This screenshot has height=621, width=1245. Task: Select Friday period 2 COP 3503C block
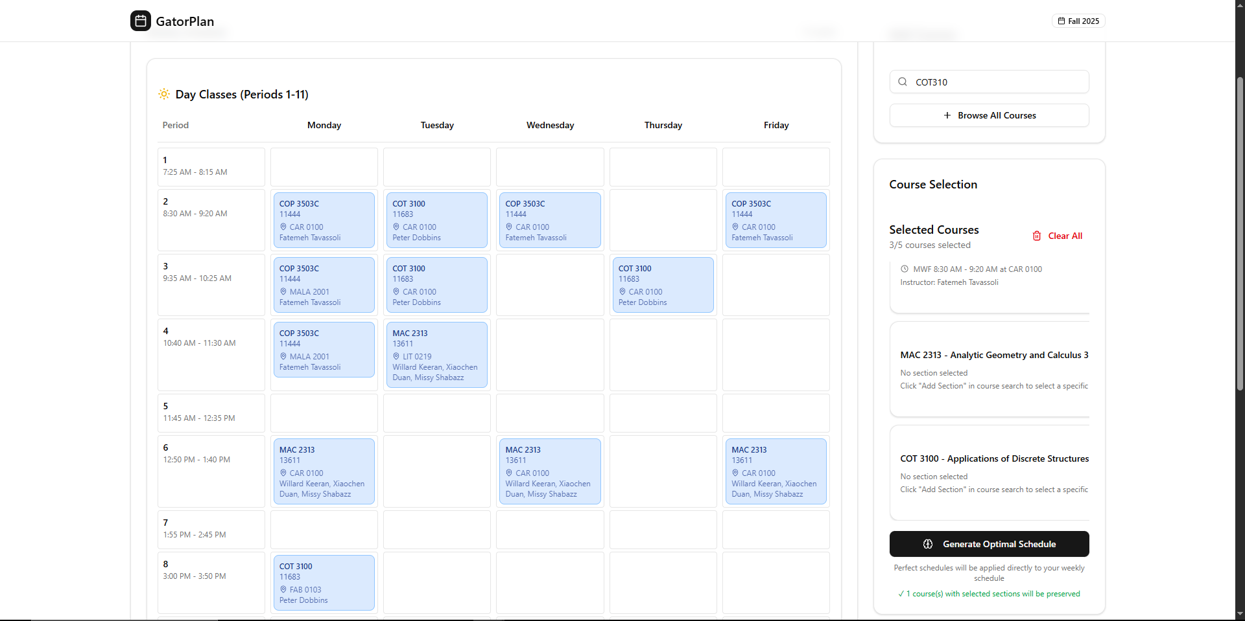776,220
